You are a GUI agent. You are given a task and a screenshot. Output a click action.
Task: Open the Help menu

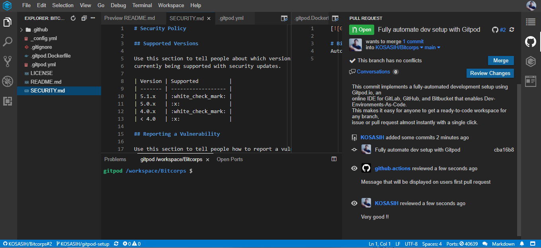(x=195, y=6)
